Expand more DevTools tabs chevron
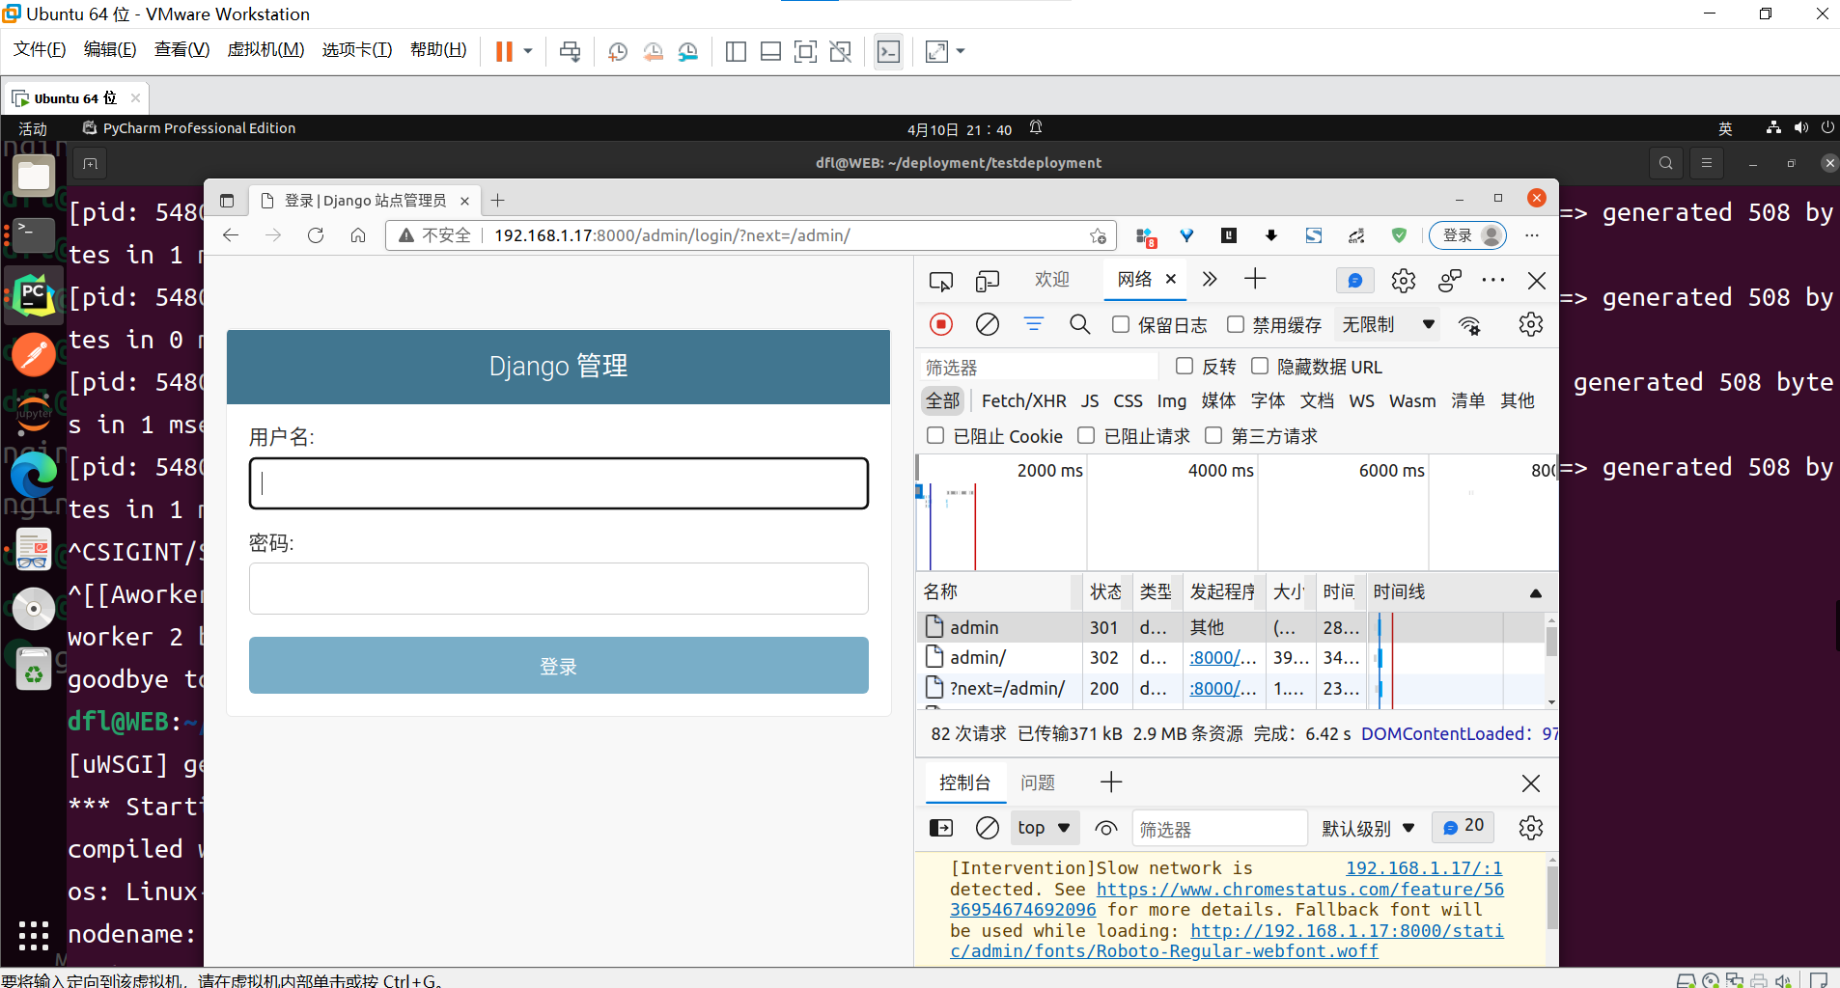The height and width of the screenshot is (988, 1840). pos(1210,280)
